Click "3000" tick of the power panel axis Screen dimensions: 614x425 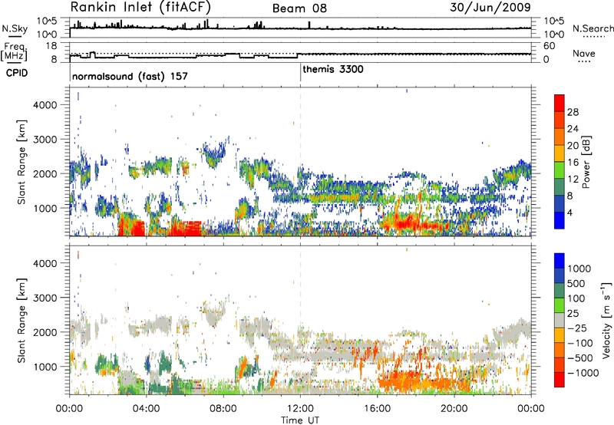click(45, 140)
